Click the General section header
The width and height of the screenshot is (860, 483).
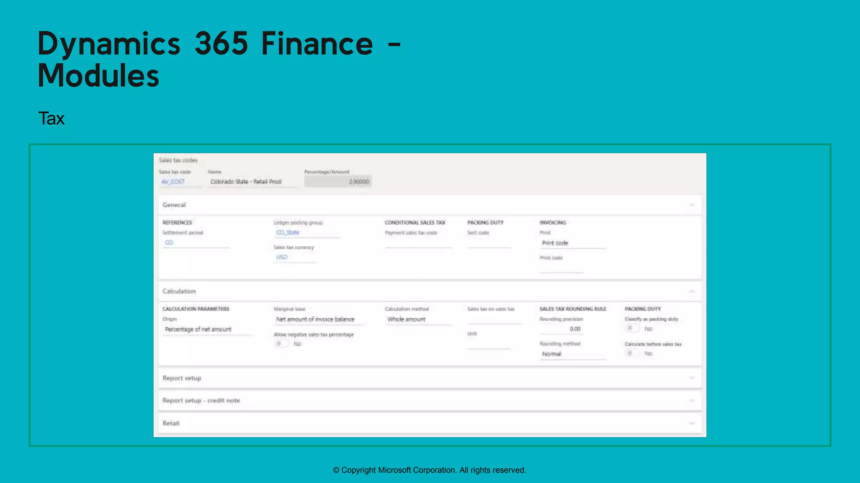(430, 205)
